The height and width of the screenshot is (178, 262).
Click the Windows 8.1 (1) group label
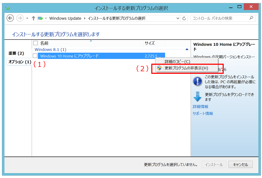tap(50, 50)
